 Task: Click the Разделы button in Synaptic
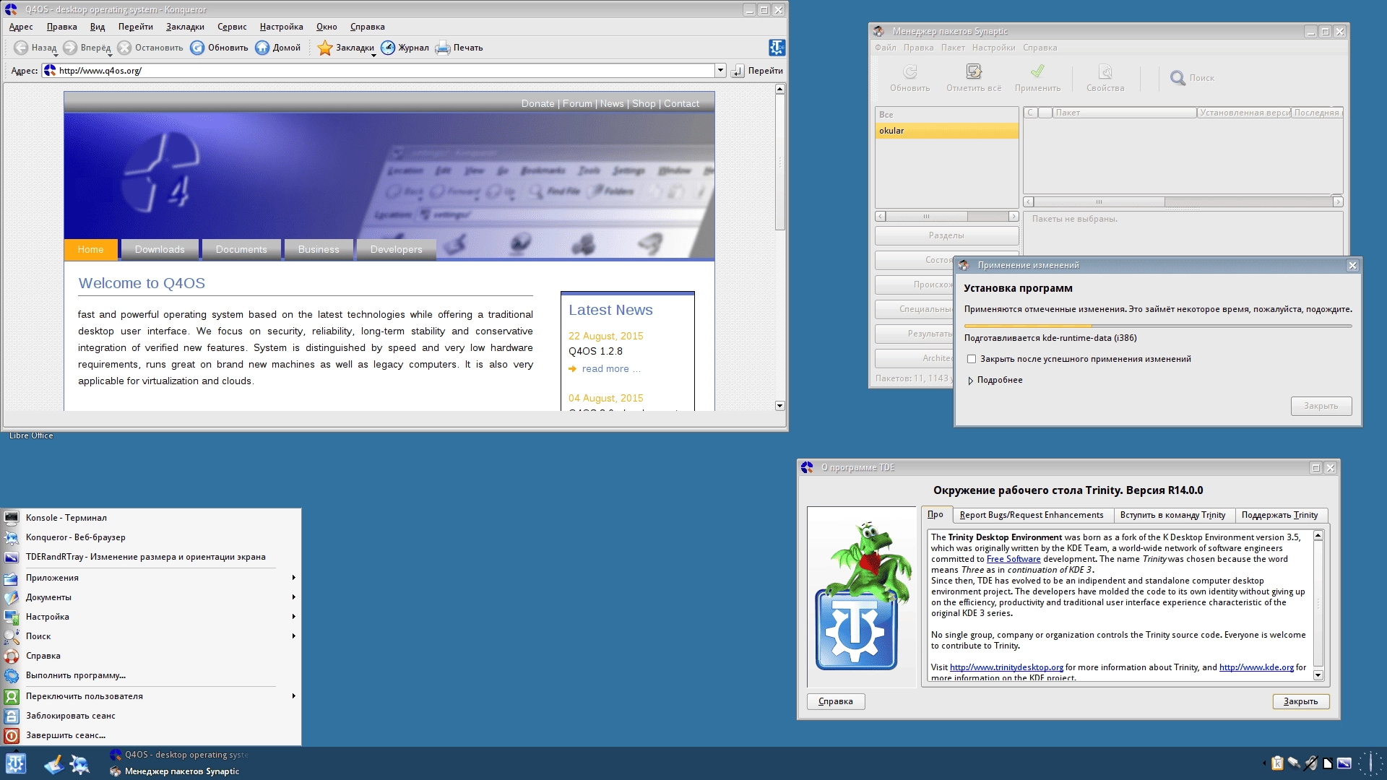(946, 235)
